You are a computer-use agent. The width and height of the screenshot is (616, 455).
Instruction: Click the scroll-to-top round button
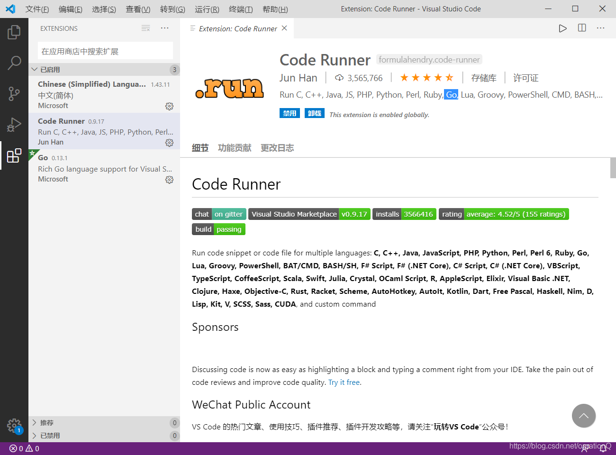point(584,416)
